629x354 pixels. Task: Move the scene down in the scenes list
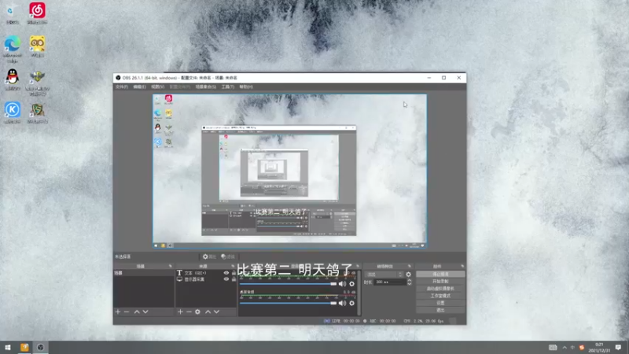click(145, 312)
